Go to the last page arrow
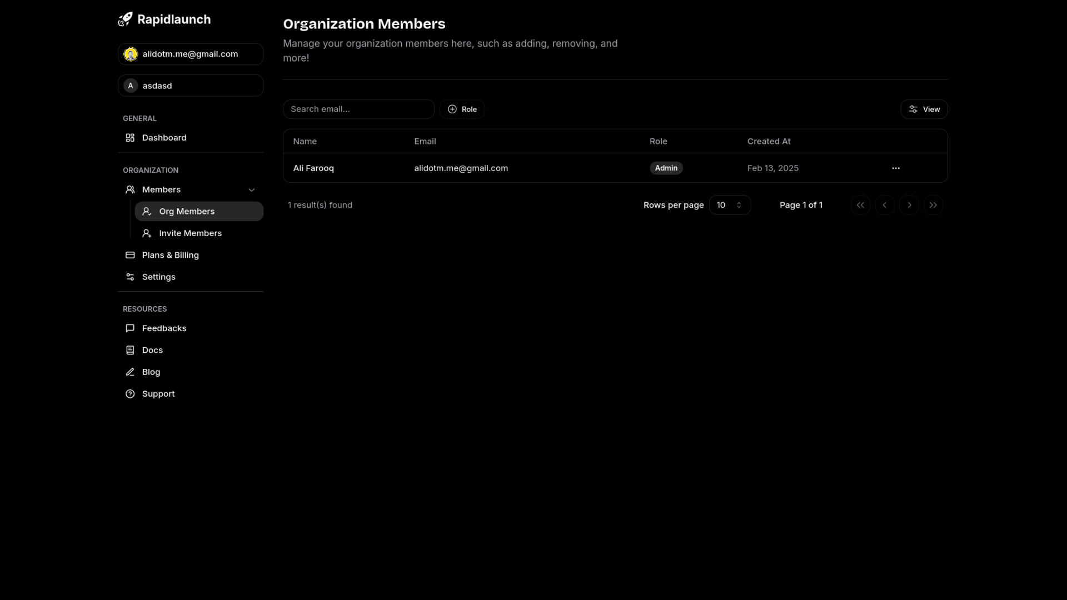The image size is (1067, 600). click(x=933, y=205)
